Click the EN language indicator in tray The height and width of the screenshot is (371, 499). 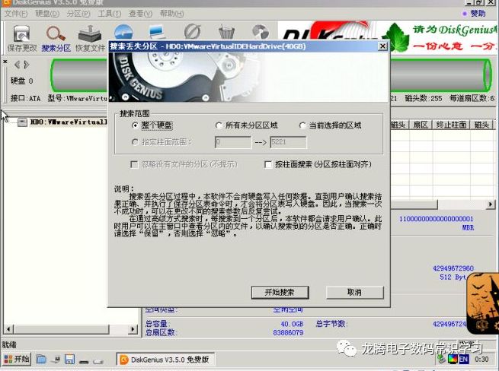[x=463, y=360]
